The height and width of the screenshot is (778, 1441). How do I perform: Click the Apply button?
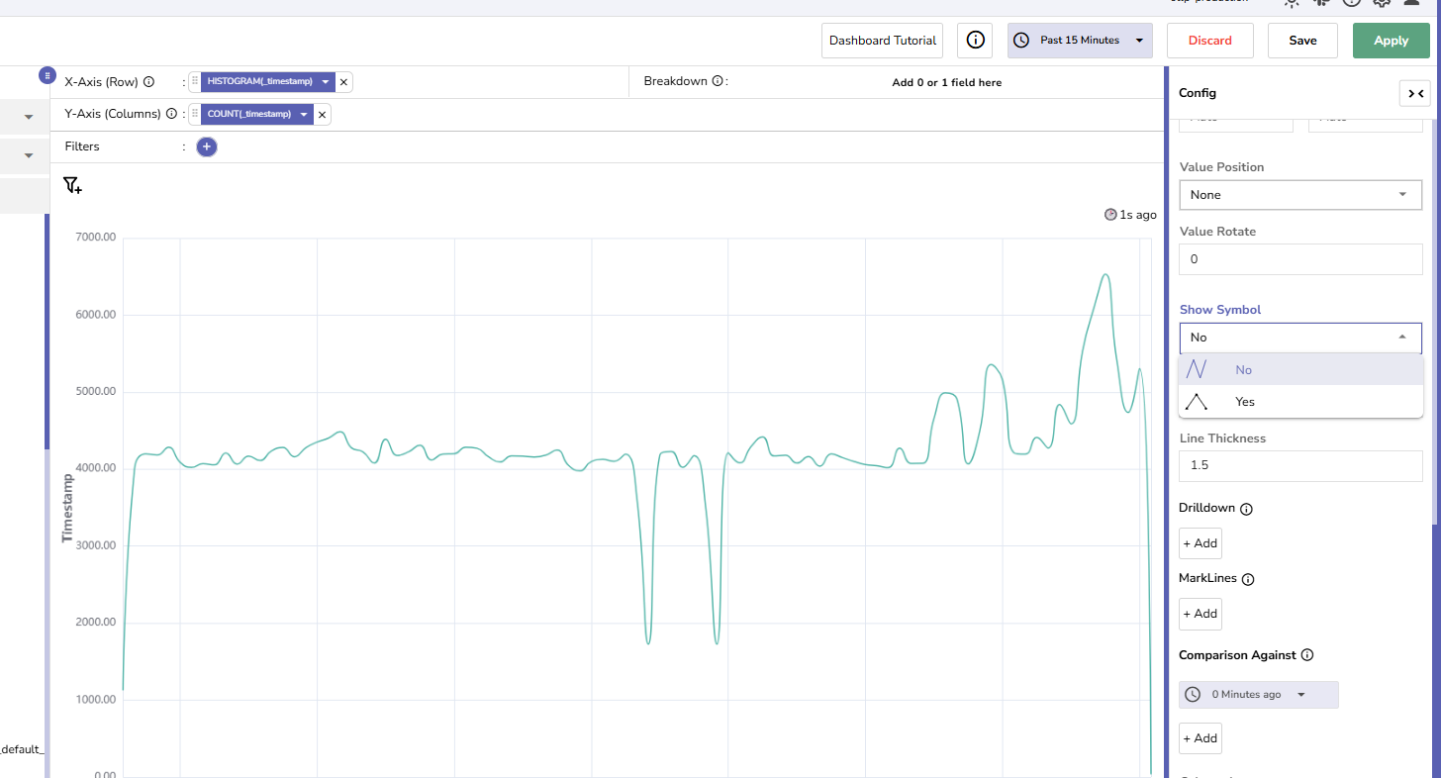pos(1391,41)
